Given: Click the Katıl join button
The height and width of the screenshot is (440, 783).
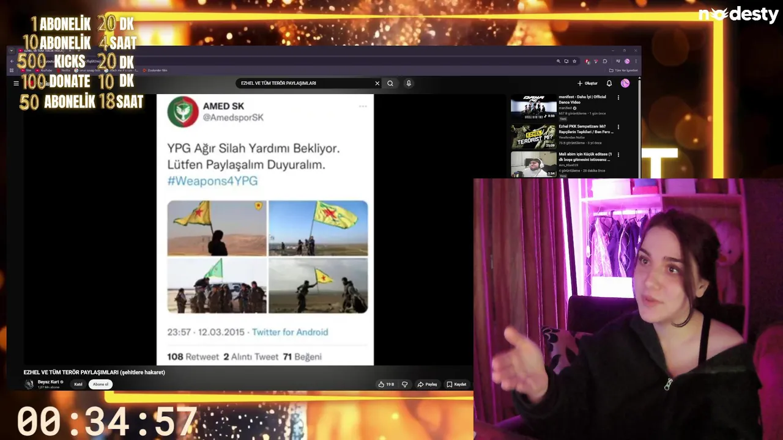Looking at the screenshot, I should (x=78, y=384).
